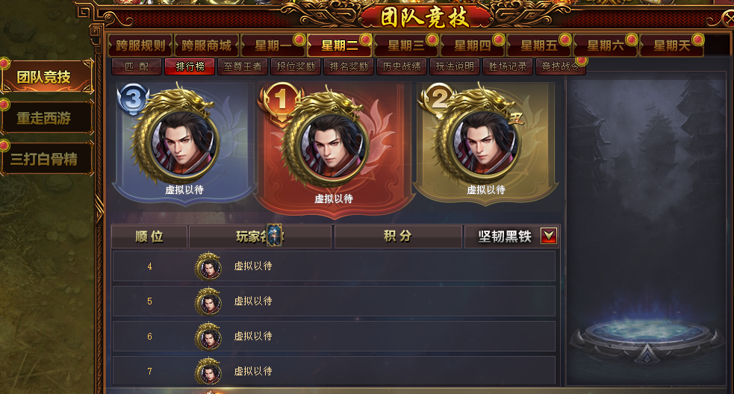Screen dimensions: 734x394
Task: Click the avatar in row 4
Action: pyautogui.click(x=208, y=266)
